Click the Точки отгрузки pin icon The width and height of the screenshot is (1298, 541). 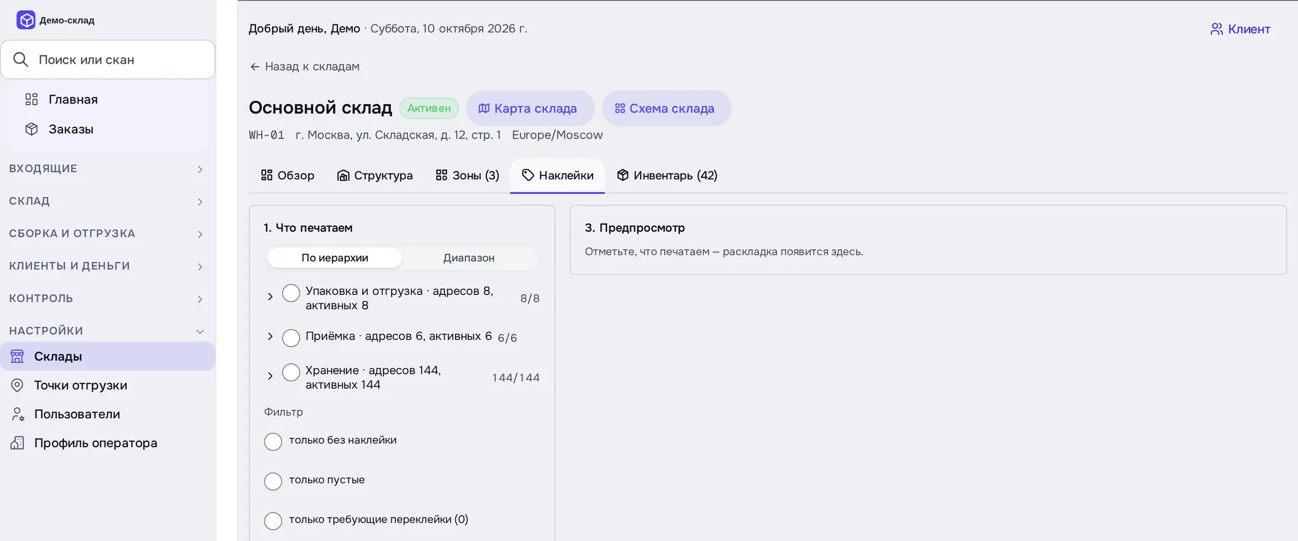coord(17,385)
